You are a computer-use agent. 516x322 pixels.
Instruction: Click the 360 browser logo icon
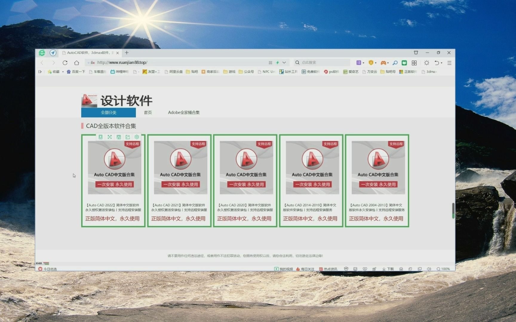[42, 53]
